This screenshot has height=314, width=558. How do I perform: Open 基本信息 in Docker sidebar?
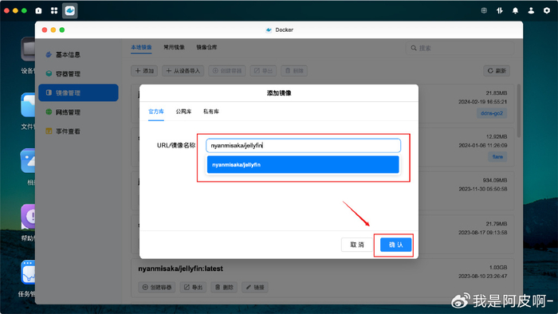[x=78, y=54]
